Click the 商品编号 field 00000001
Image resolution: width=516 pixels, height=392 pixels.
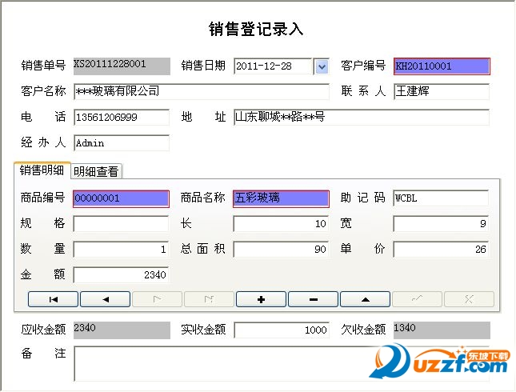click(121, 198)
